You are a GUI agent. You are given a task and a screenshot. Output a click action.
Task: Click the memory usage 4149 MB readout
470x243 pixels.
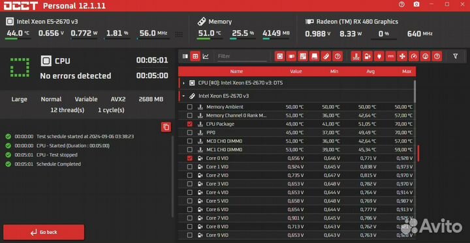(276, 33)
